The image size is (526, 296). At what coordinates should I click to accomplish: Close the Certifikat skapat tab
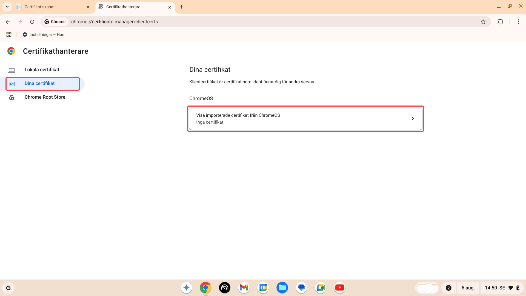[88, 7]
